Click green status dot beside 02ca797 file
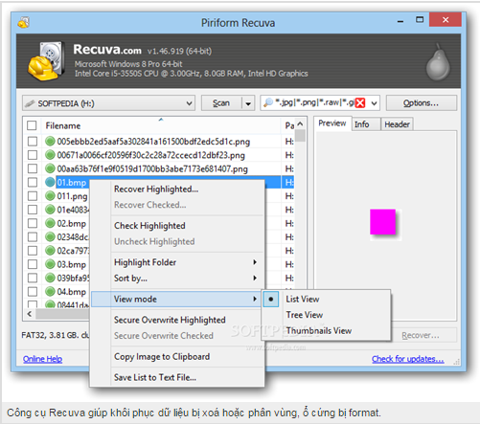 coord(50,251)
